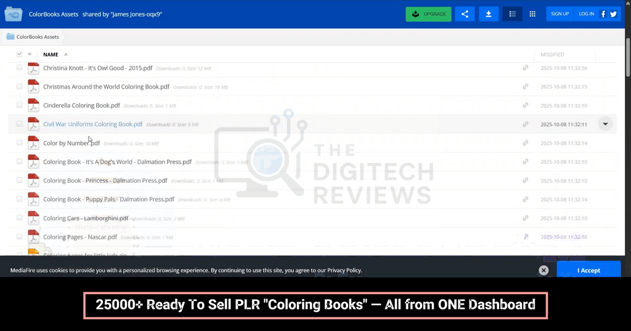Image resolution: width=631 pixels, height=331 pixels.
Task: Switch to list view icon
Action: click(x=512, y=14)
